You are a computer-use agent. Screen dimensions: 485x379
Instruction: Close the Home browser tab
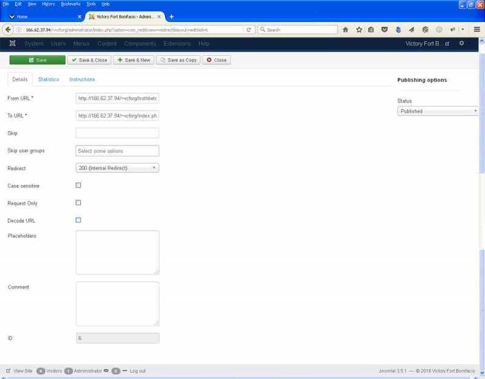click(79, 17)
